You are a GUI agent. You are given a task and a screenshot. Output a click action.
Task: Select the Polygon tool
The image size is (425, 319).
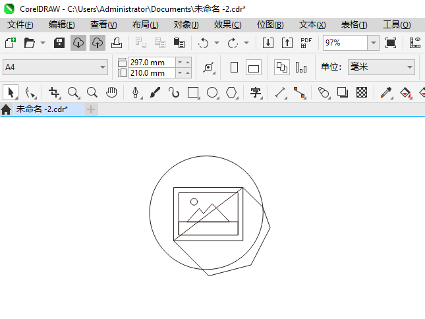tap(231, 93)
